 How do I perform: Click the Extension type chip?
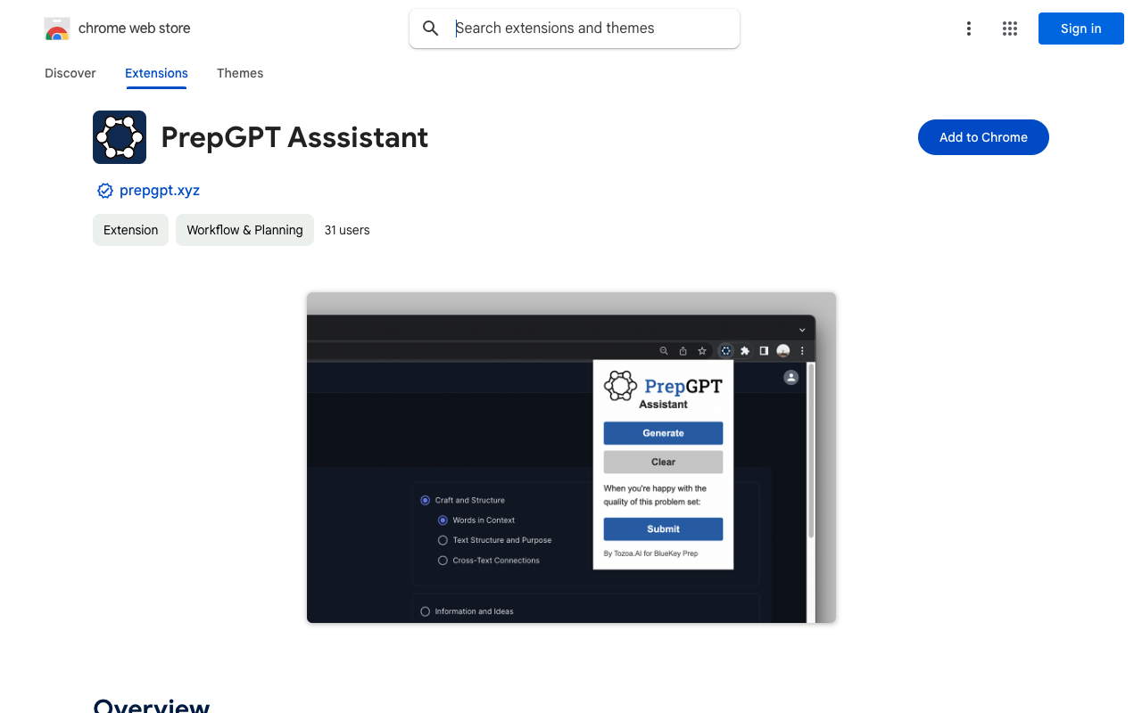click(130, 230)
